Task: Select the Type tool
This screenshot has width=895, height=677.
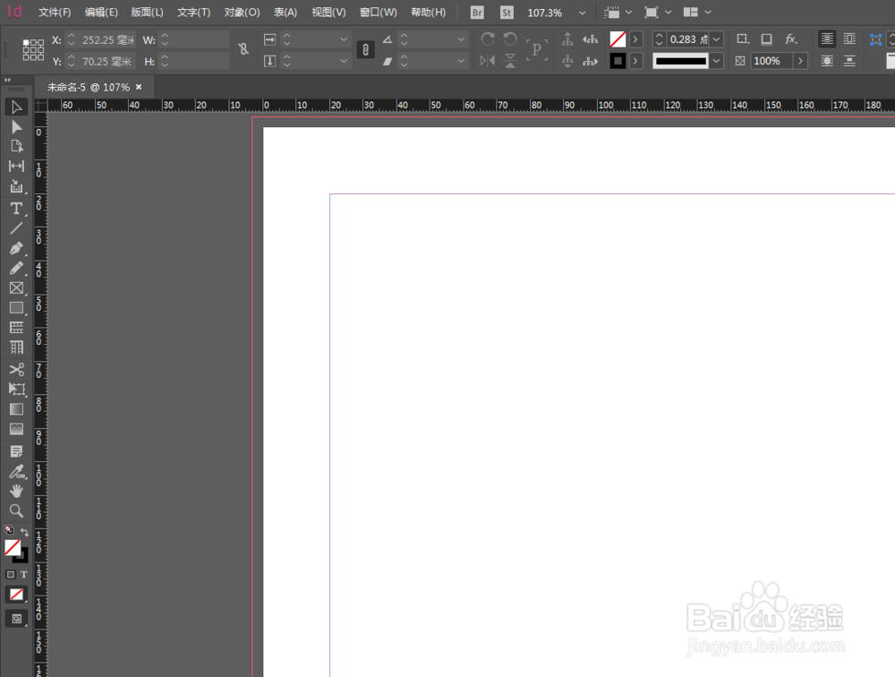Action: coord(16,209)
